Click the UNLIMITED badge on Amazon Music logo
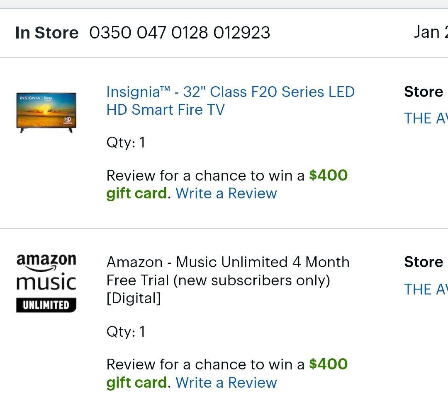Screen dimensions: 448x415 click(46, 305)
